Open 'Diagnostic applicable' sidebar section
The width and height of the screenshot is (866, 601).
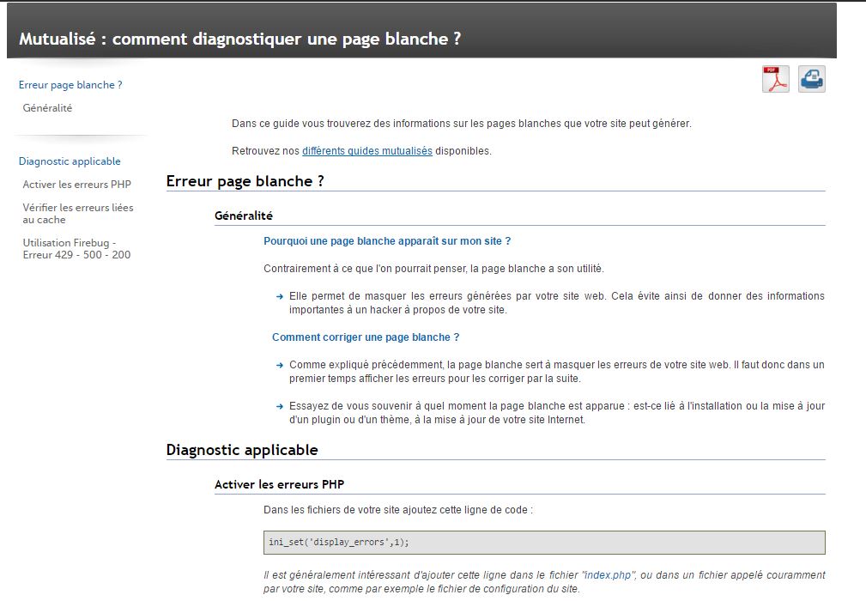pos(70,161)
